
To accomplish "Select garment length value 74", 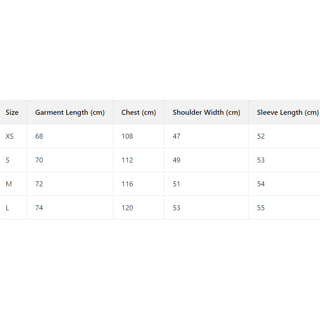I will [x=39, y=208].
